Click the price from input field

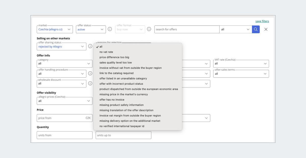[61, 118]
